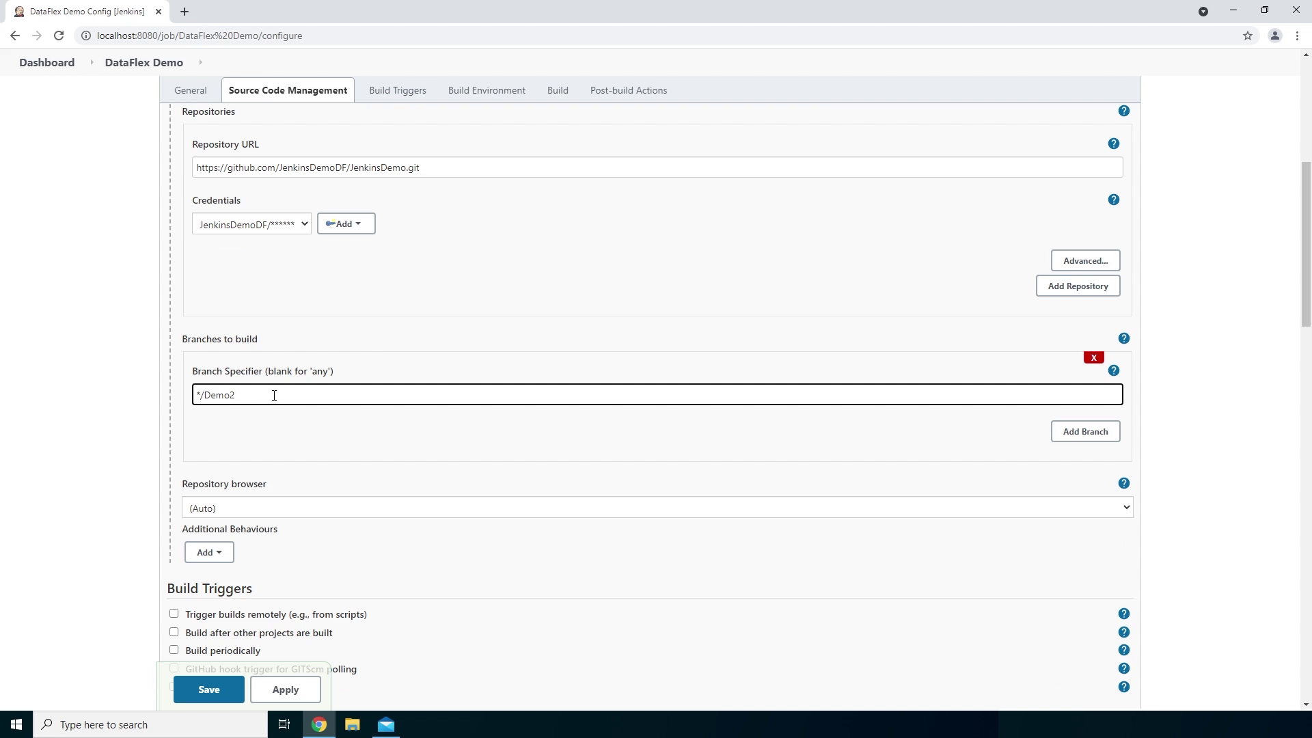
Task: Check Build after other projects are built
Action: [174, 632]
